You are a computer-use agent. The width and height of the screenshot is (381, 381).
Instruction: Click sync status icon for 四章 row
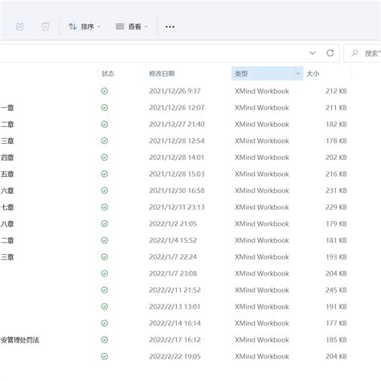pyautogui.click(x=104, y=158)
